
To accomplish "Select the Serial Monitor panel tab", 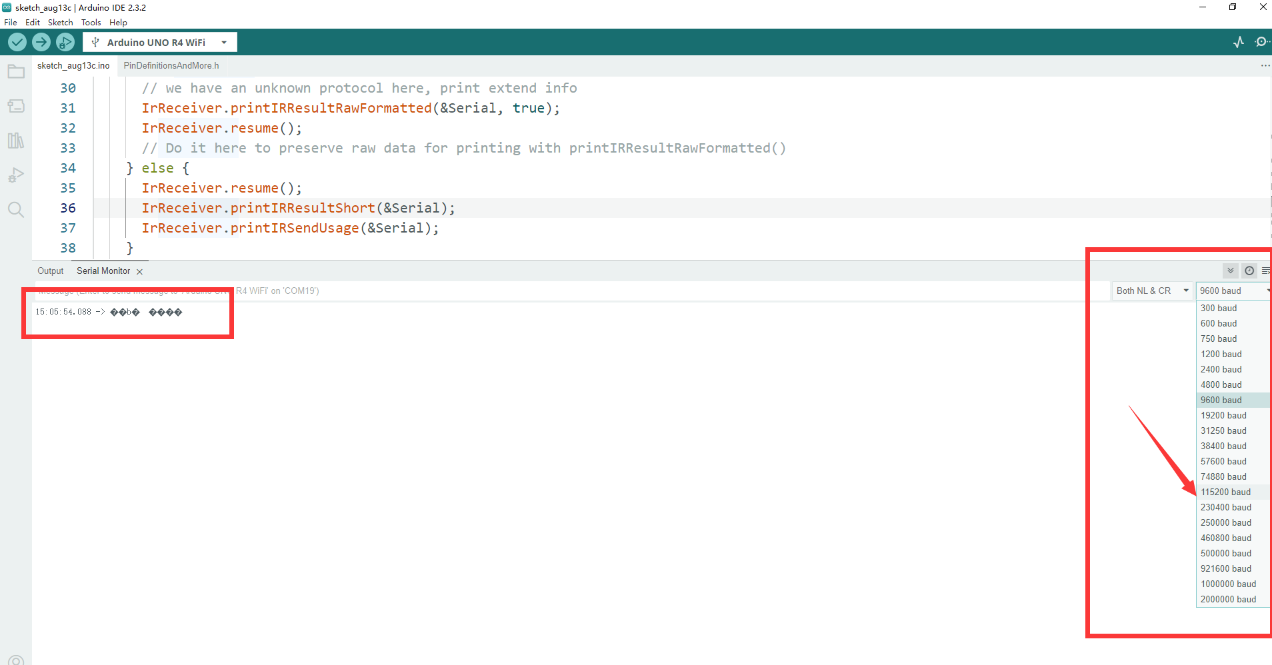I will click(103, 271).
